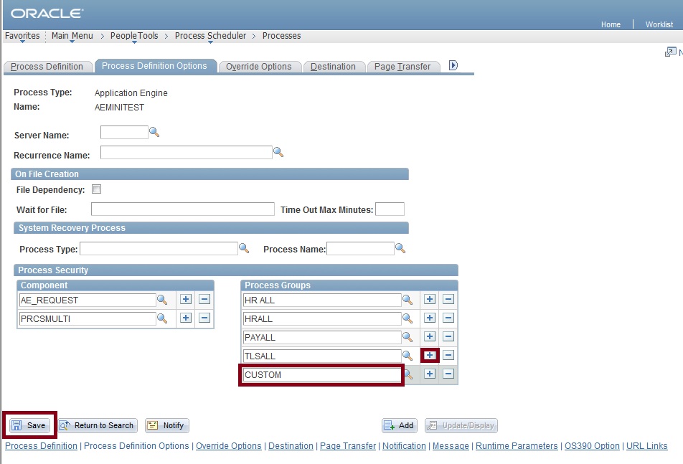Focus the Recurrence Name input field

187,152
